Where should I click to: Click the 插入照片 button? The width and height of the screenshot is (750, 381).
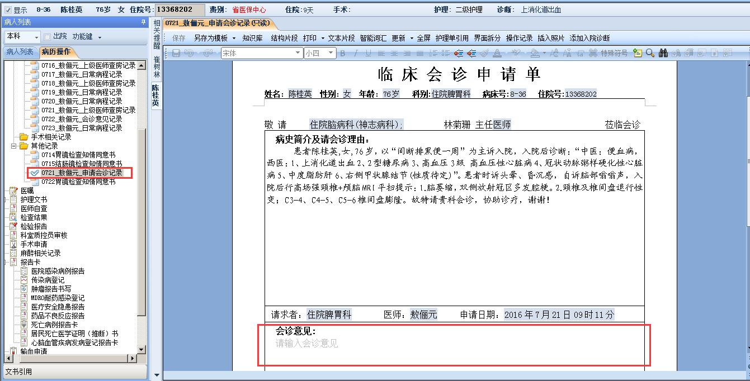click(551, 38)
